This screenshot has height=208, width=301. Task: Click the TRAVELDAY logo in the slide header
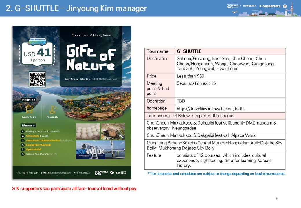[x=249, y=6]
